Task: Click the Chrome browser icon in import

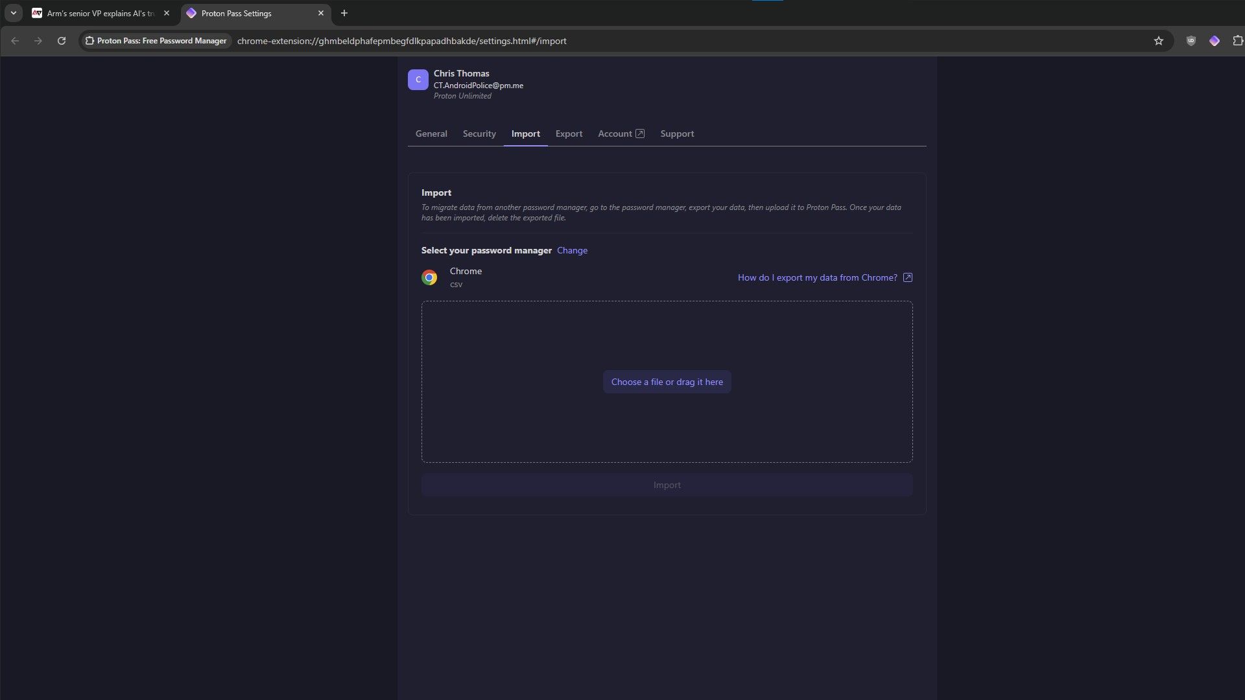Action: pyautogui.click(x=429, y=276)
